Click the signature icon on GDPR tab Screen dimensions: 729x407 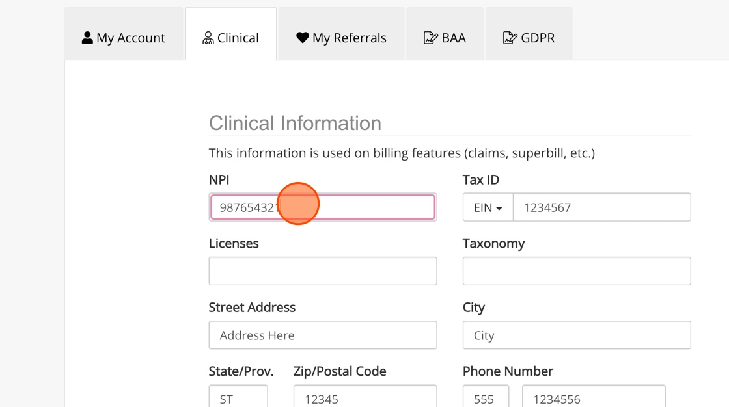(x=510, y=38)
